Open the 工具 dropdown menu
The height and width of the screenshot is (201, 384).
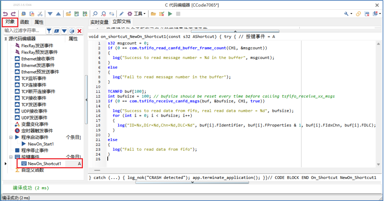pyautogui.click(x=140, y=14)
